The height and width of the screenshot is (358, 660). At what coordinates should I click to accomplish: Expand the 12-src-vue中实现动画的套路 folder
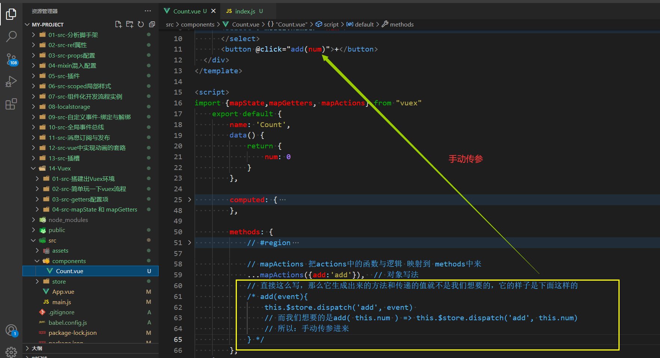(91, 148)
